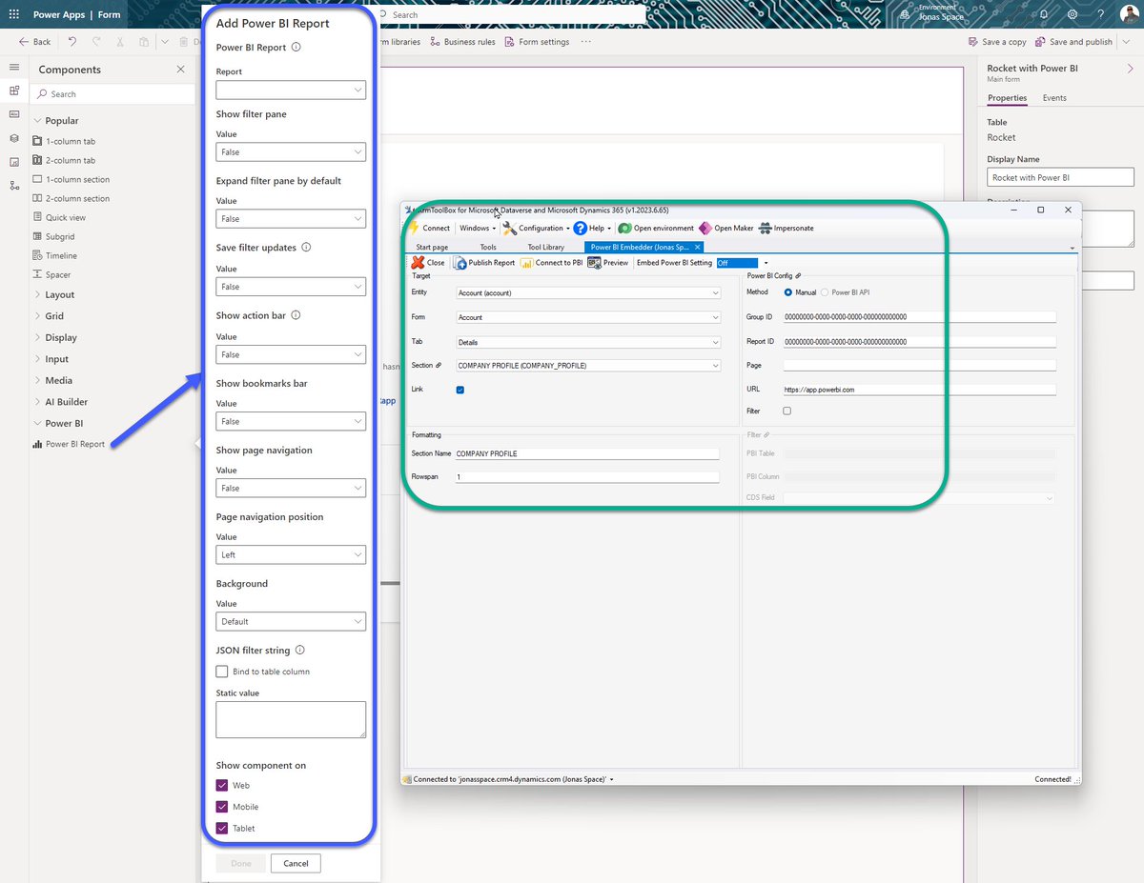Select the Power BI API radio button

[826, 292]
